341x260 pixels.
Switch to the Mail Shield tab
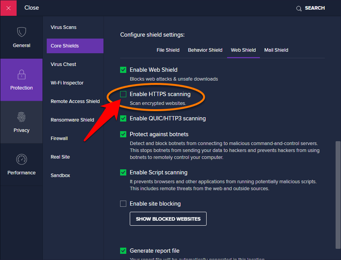coord(276,50)
